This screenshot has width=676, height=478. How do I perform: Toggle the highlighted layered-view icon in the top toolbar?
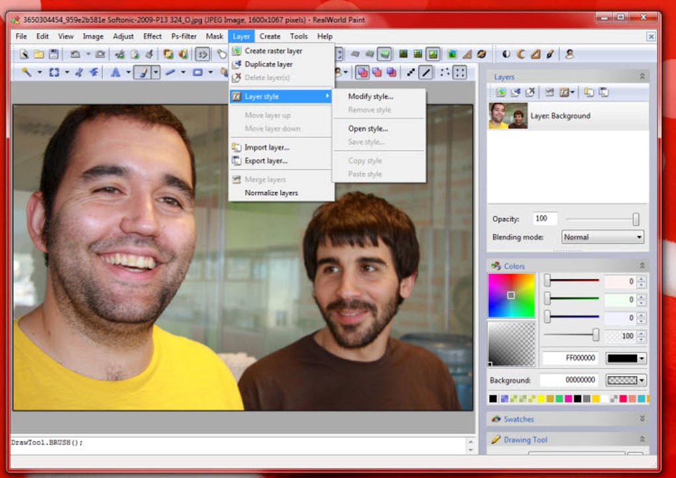(384, 54)
